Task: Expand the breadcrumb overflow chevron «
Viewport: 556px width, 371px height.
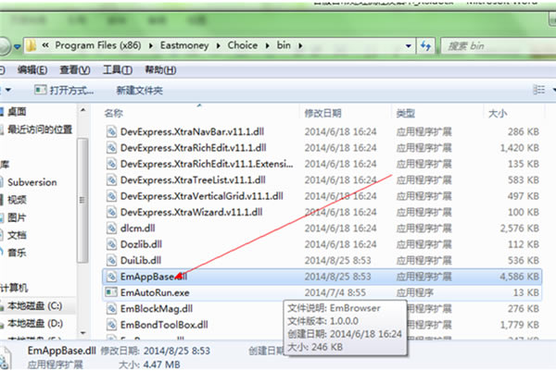Action: point(45,45)
